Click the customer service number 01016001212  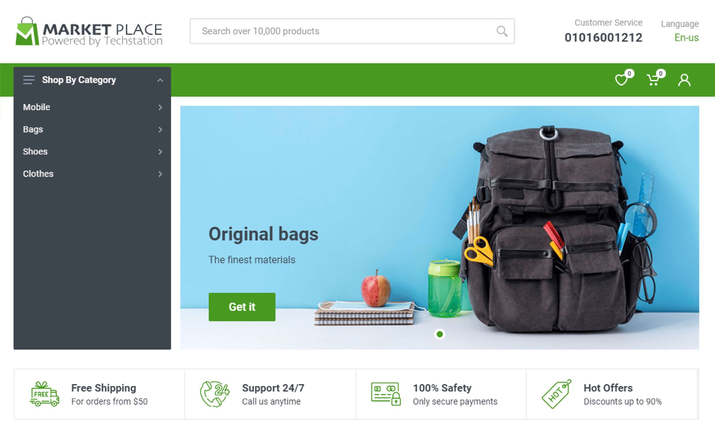coord(603,37)
